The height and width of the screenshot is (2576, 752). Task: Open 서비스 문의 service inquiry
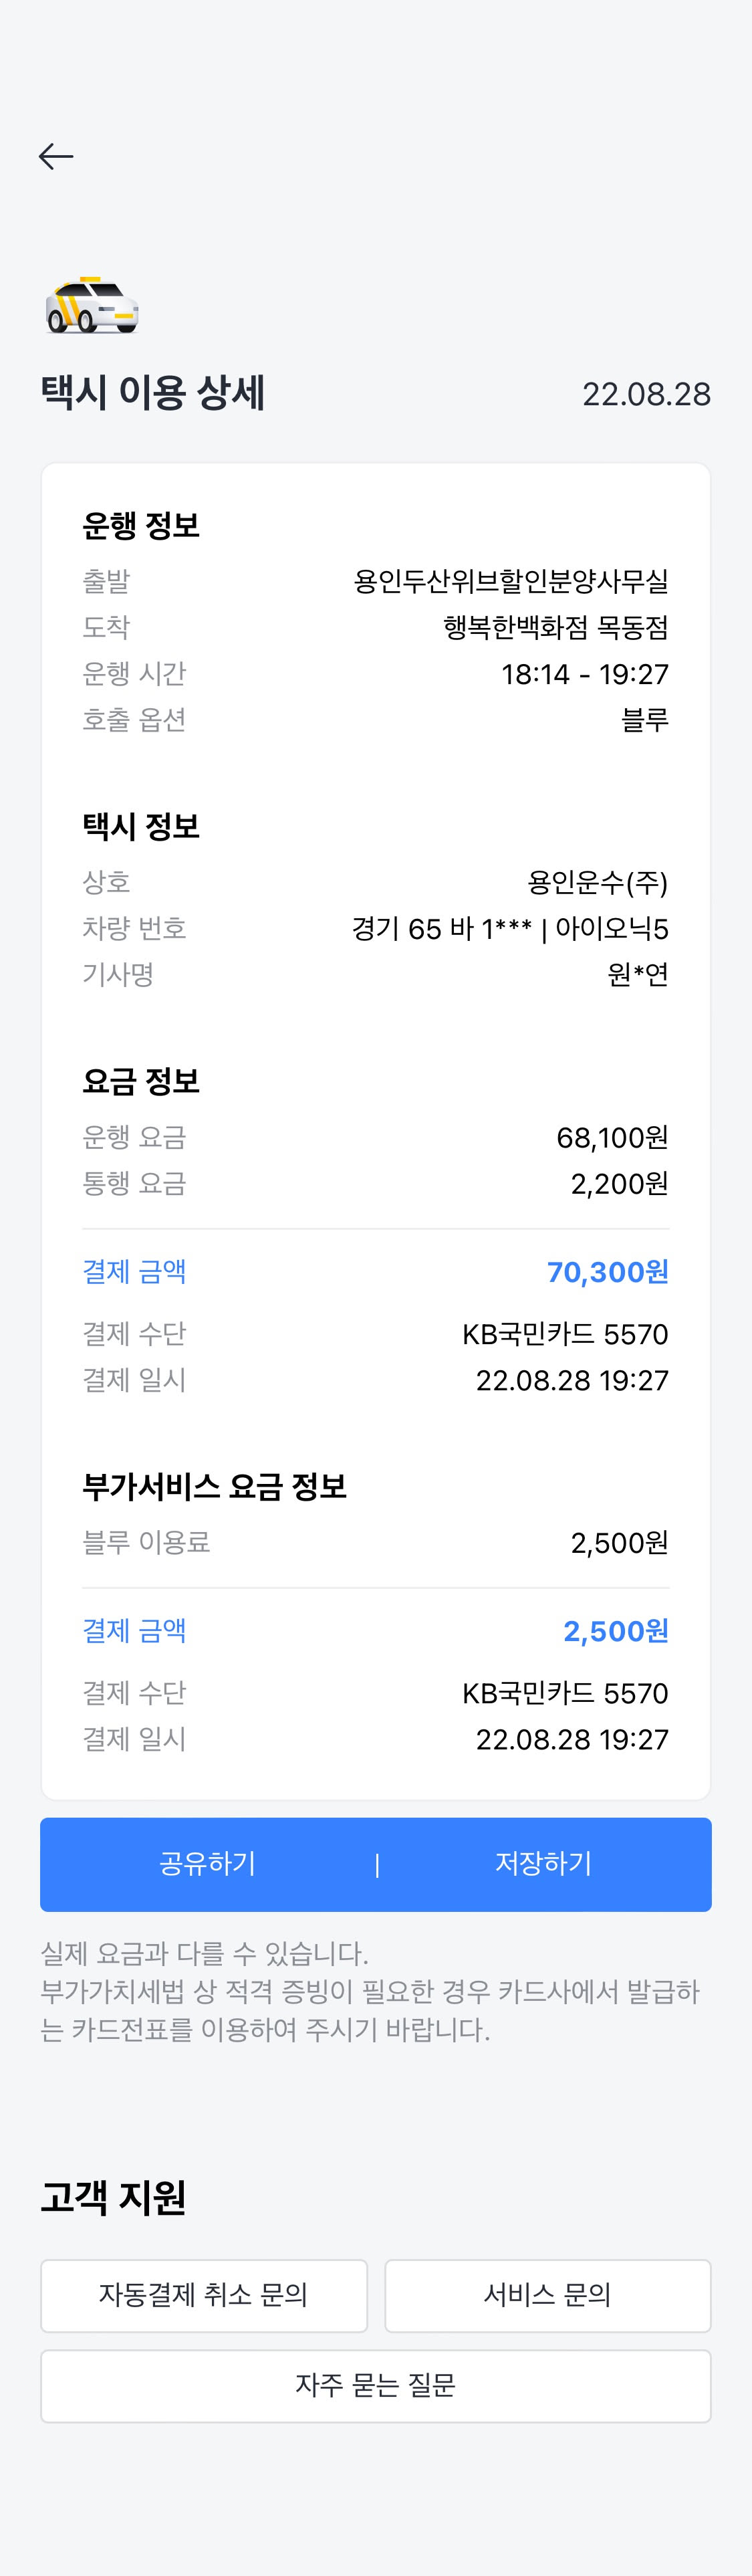click(547, 2295)
